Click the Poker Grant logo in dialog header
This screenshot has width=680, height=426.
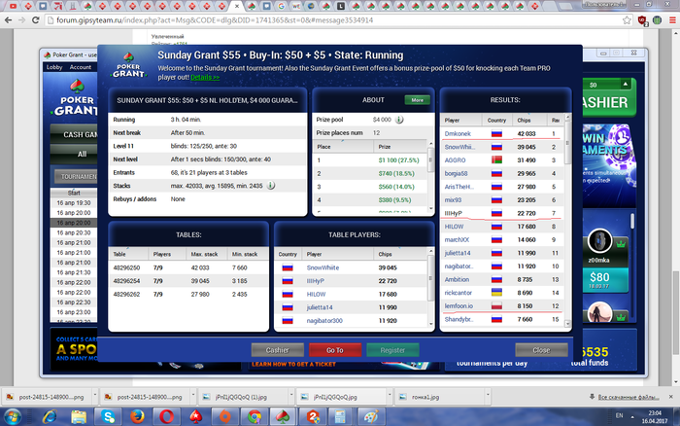[128, 65]
